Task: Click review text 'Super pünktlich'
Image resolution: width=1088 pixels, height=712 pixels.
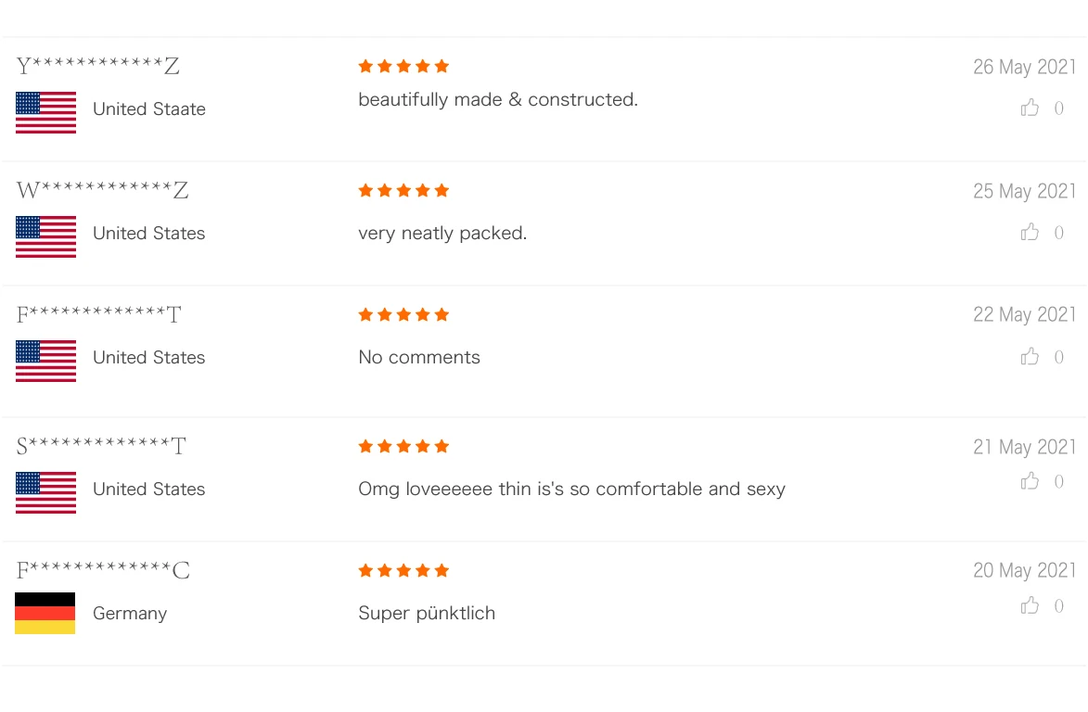Action: pyautogui.click(x=427, y=614)
